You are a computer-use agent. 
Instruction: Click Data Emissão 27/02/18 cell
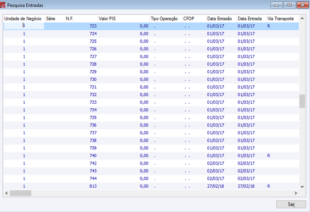pyautogui.click(x=215, y=186)
